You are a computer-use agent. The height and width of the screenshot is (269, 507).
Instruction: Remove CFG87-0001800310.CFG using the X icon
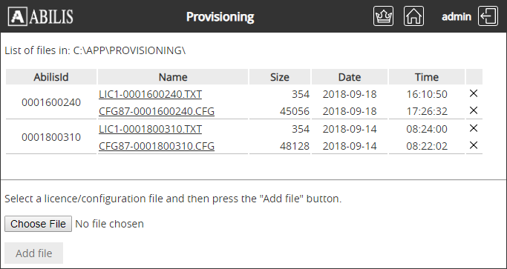coord(474,145)
